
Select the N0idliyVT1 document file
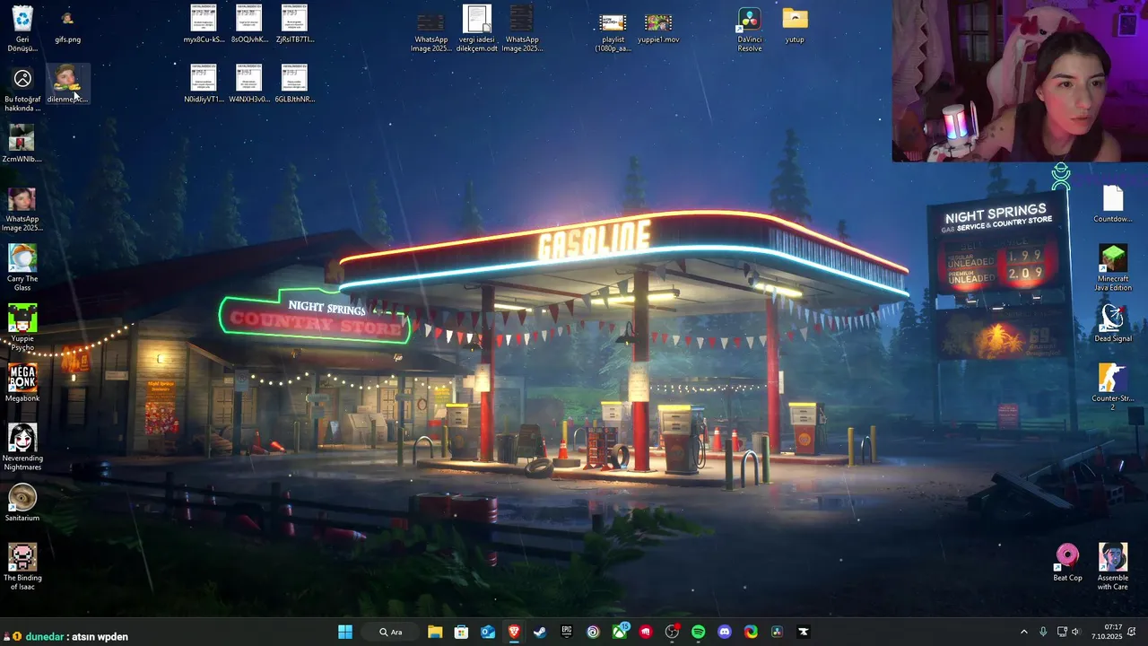pyautogui.click(x=204, y=84)
